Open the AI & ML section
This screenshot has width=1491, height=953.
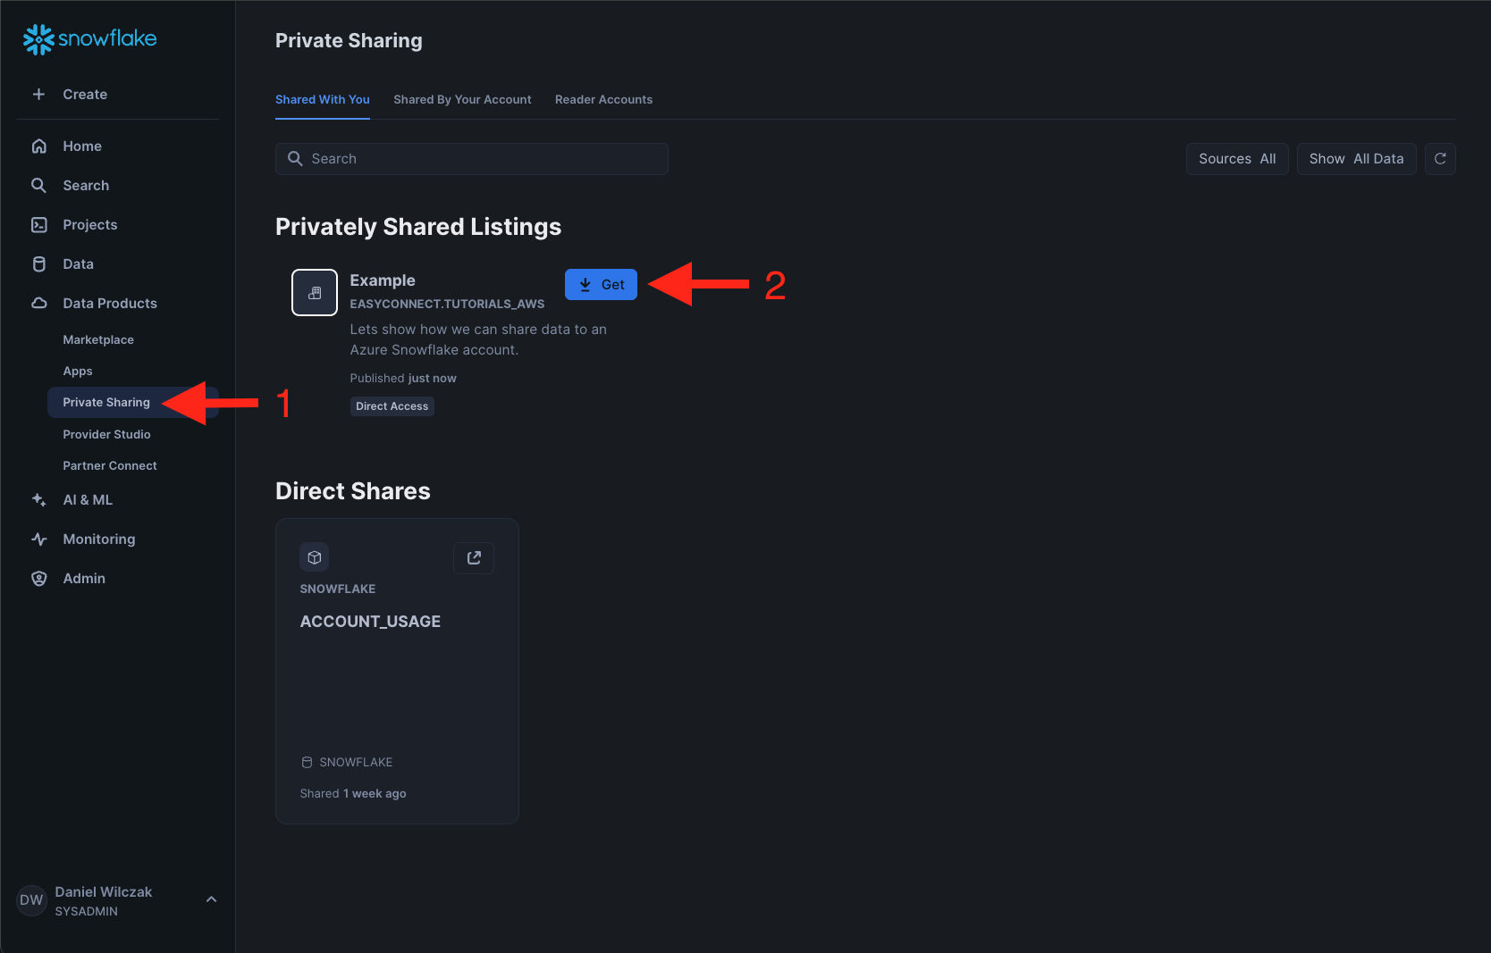coord(88,500)
